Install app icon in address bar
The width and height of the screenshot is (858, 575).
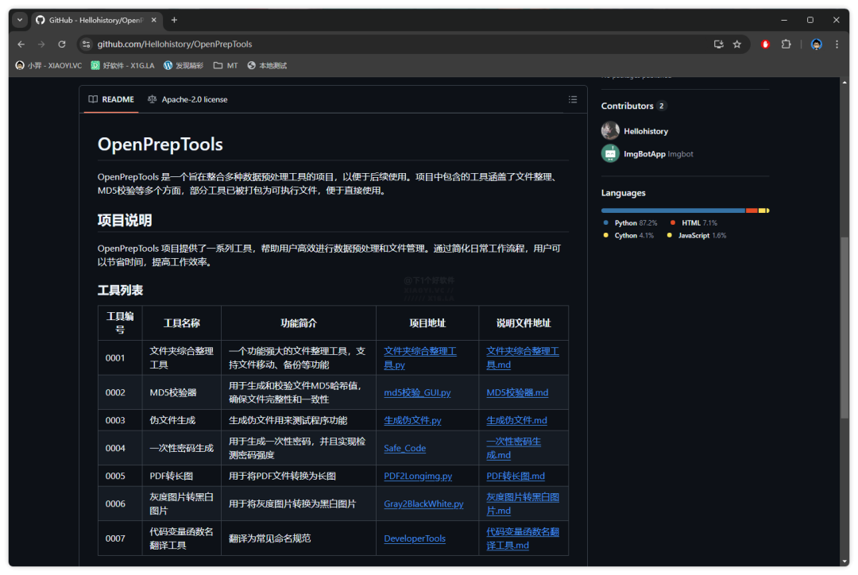click(718, 44)
